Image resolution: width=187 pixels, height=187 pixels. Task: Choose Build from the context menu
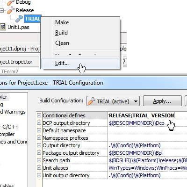(x=80, y=33)
